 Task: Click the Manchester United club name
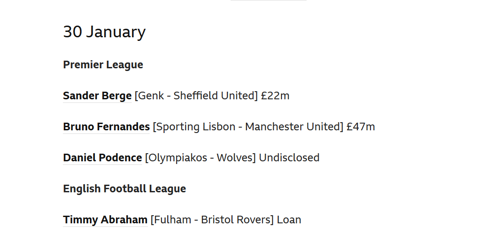pos(293,127)
